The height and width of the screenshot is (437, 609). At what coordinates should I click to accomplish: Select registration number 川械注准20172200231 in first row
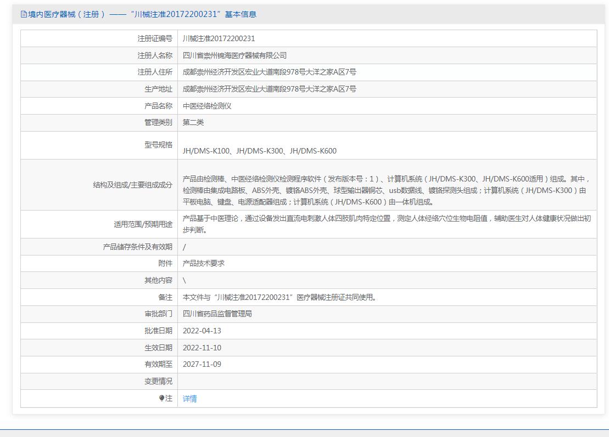tap(219, 38)
